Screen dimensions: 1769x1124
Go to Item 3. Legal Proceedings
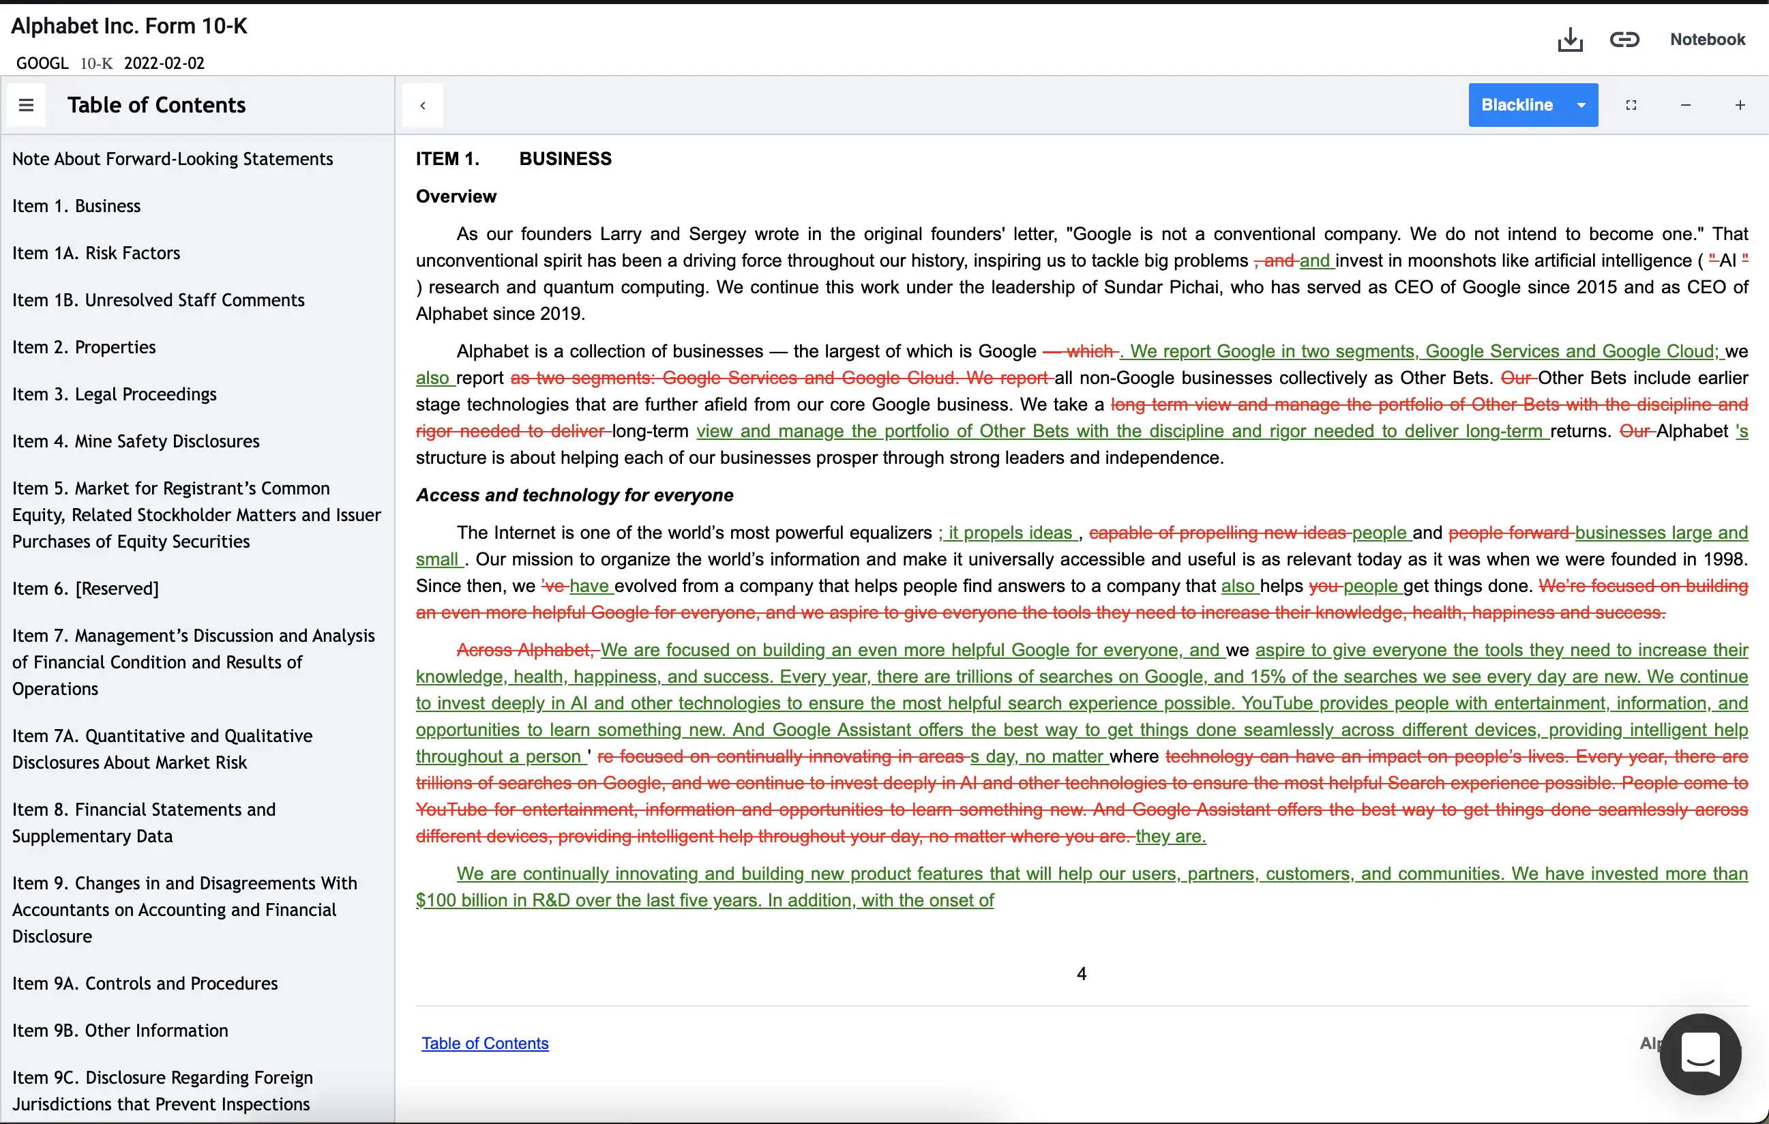pyautogui.click(x=115, y=394)
